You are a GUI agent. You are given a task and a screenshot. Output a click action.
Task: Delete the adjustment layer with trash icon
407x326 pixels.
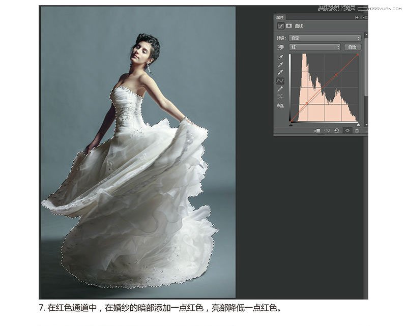(x=357, y=131)
